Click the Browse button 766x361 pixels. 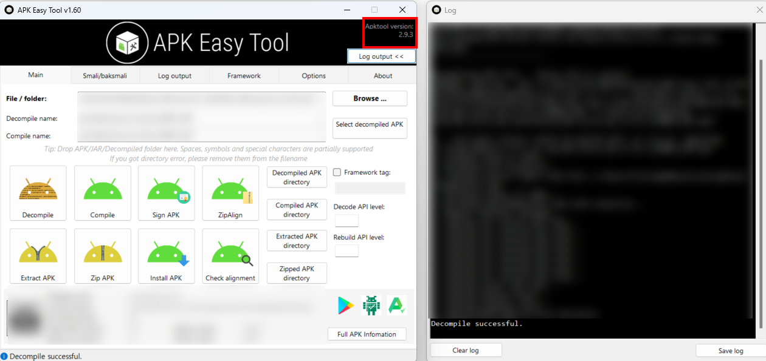[x=370, y=98]
